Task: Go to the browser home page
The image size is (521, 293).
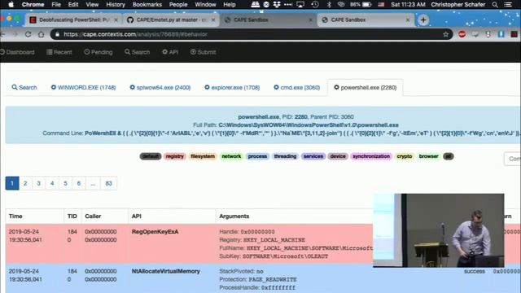Action: click(41, 34)
